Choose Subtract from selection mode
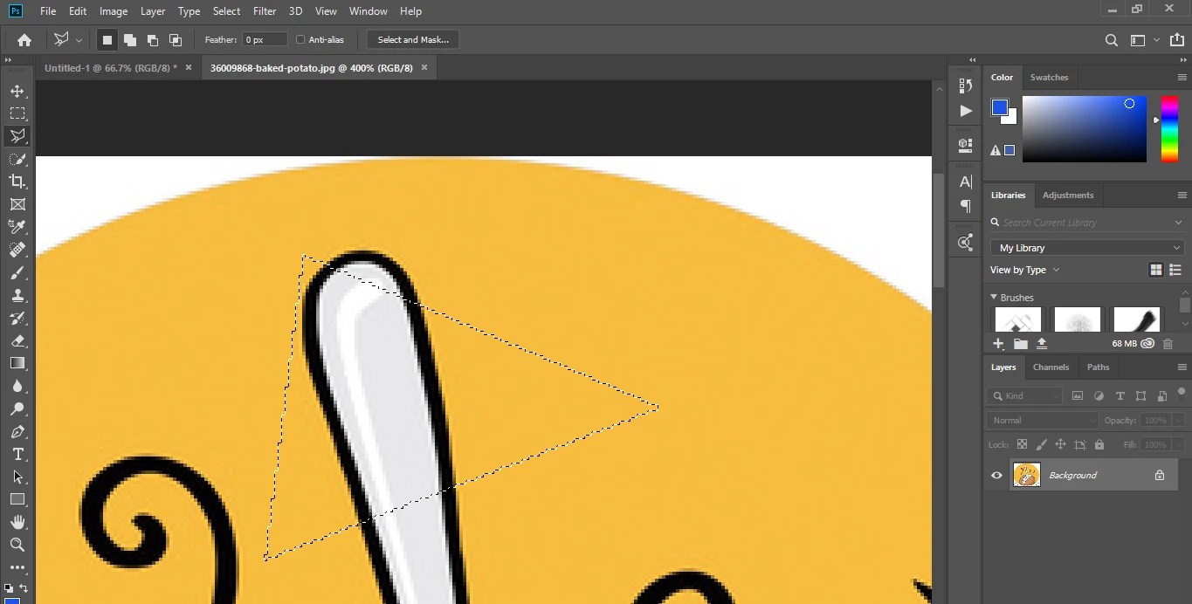1192x604 pixels. (152, 39)
